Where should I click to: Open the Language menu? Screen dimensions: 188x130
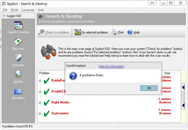28,10
